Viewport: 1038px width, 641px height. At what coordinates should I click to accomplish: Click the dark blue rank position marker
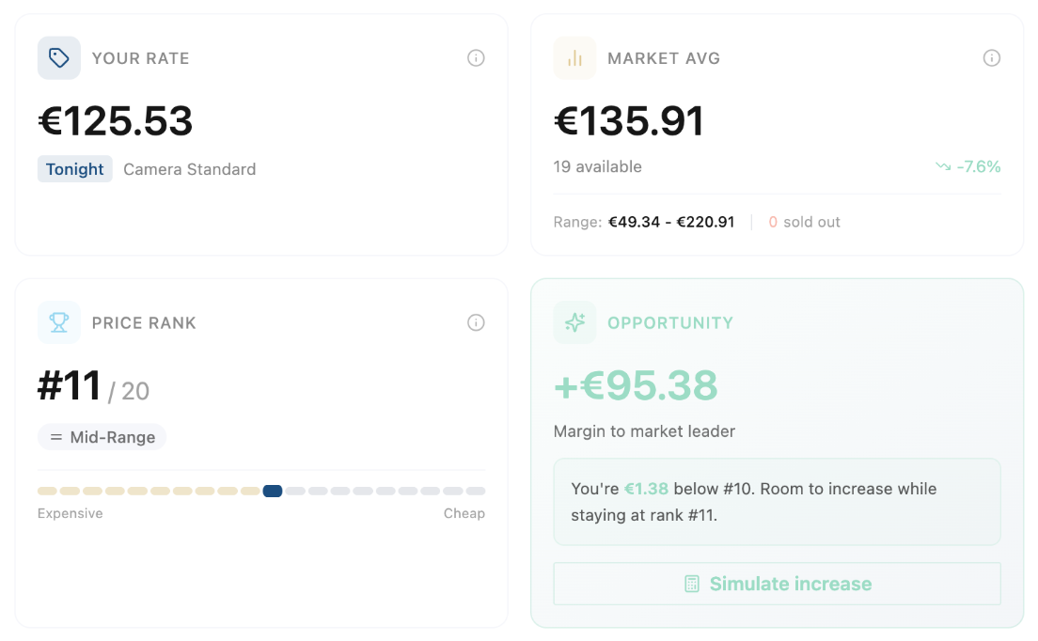[x=273, y=491]
